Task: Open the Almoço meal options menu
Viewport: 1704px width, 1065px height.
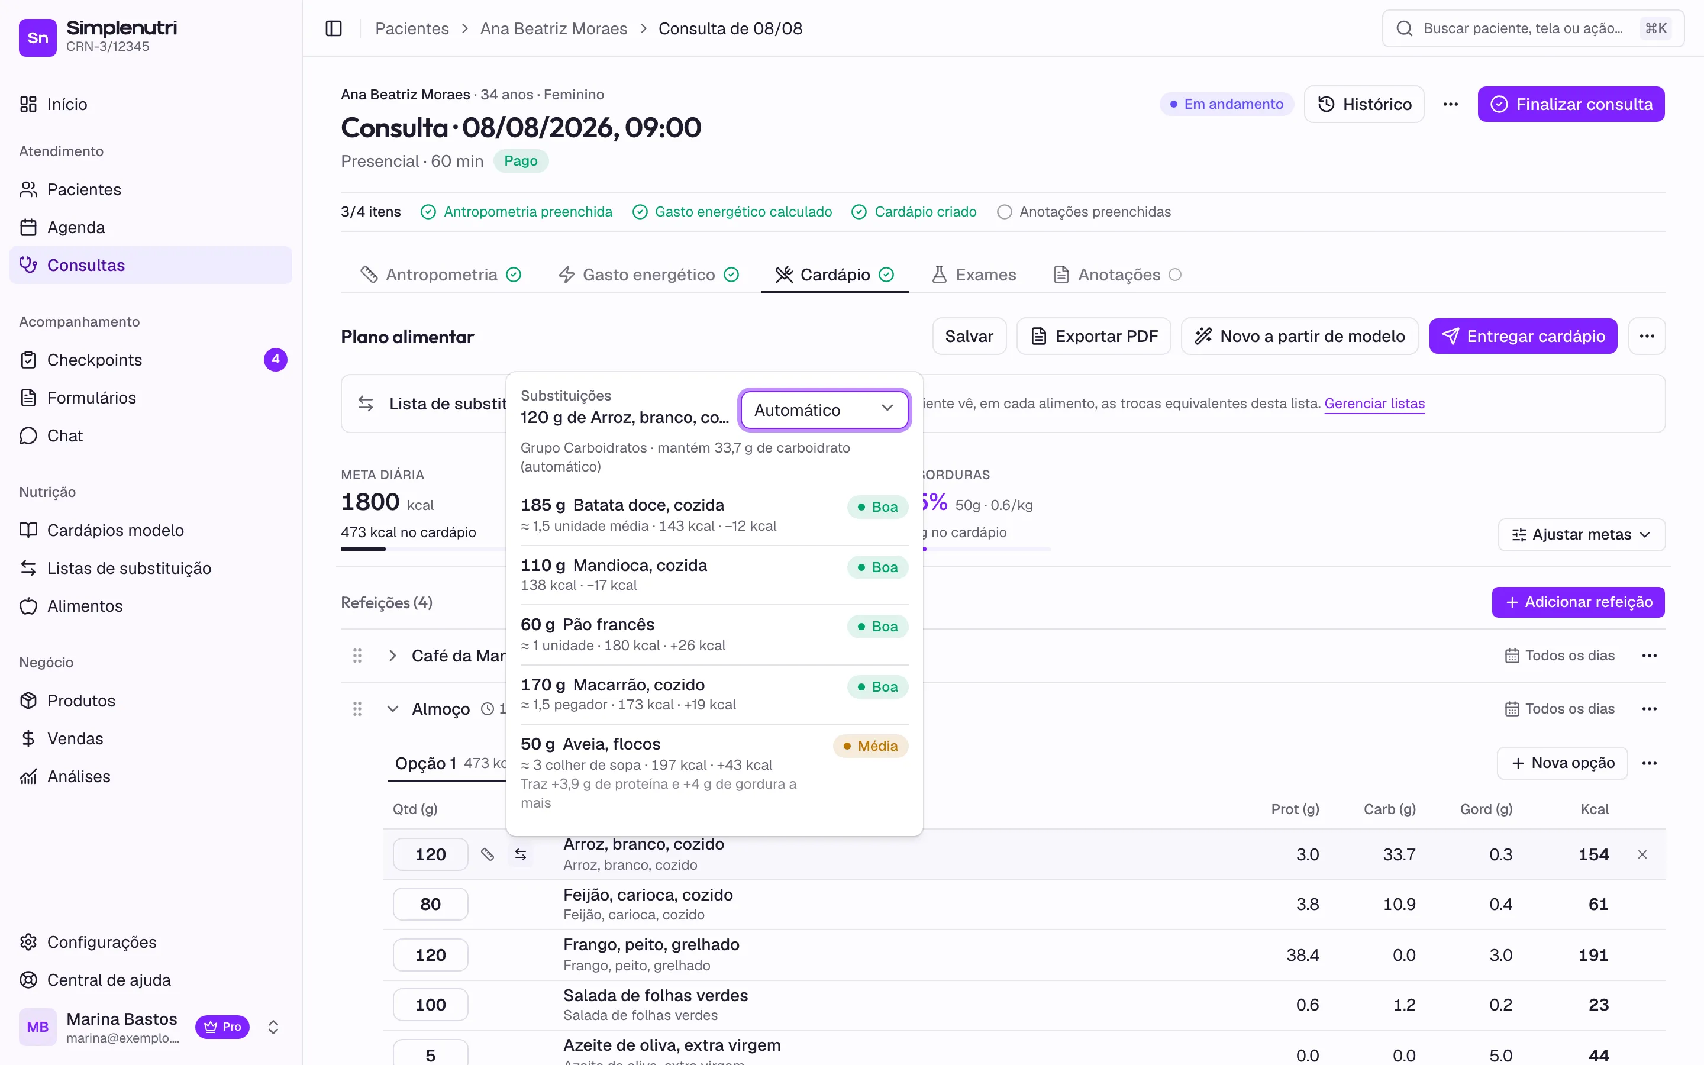Action: pyautogui.click(x=1649, y=709)
